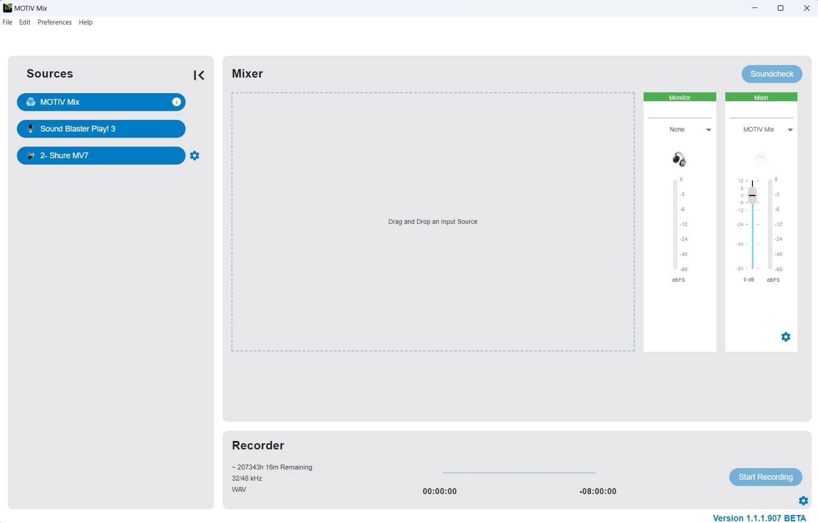The image size is (818, 523).
Task: Select the MOTIV Mix source item
Action: pyautogui.click(x=96, y=102)
